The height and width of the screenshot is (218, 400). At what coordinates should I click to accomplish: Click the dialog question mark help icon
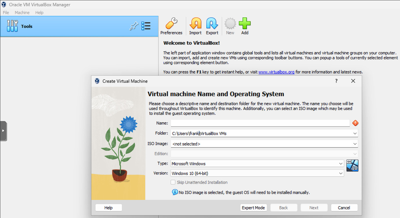(336, 81)
